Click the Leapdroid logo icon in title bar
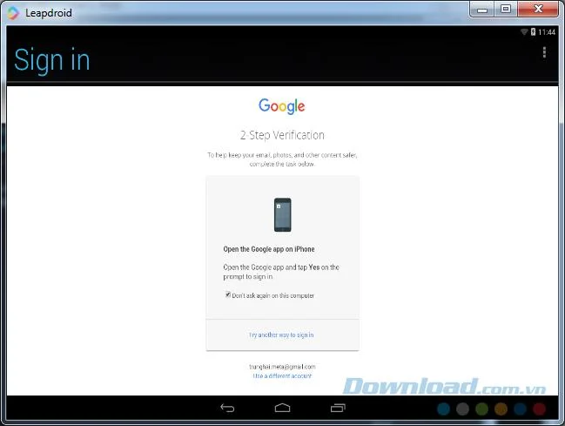The height and width of the screenshot is (426, 565). [x=13, y=13]
